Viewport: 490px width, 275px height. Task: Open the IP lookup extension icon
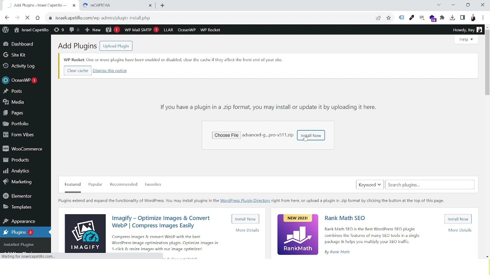click(422, 18)
